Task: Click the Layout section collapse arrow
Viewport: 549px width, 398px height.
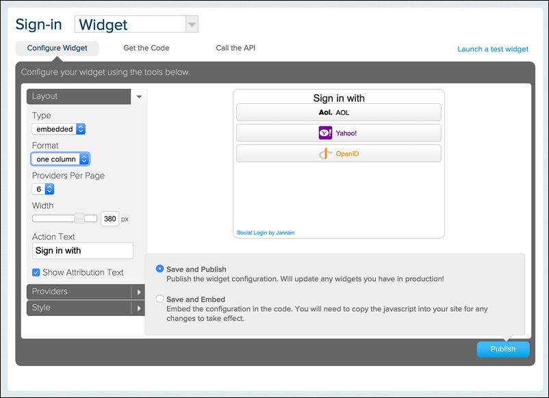Action: coord(139,96)
